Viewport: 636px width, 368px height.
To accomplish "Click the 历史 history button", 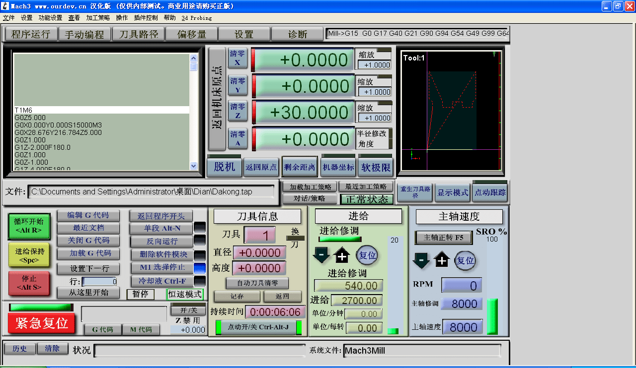I will coord(20,349).
